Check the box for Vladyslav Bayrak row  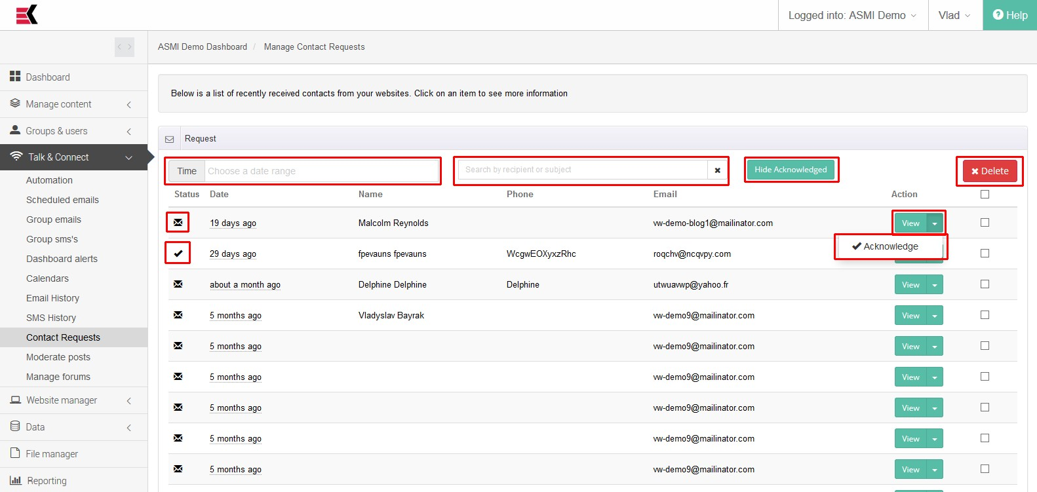pos(985,315)
